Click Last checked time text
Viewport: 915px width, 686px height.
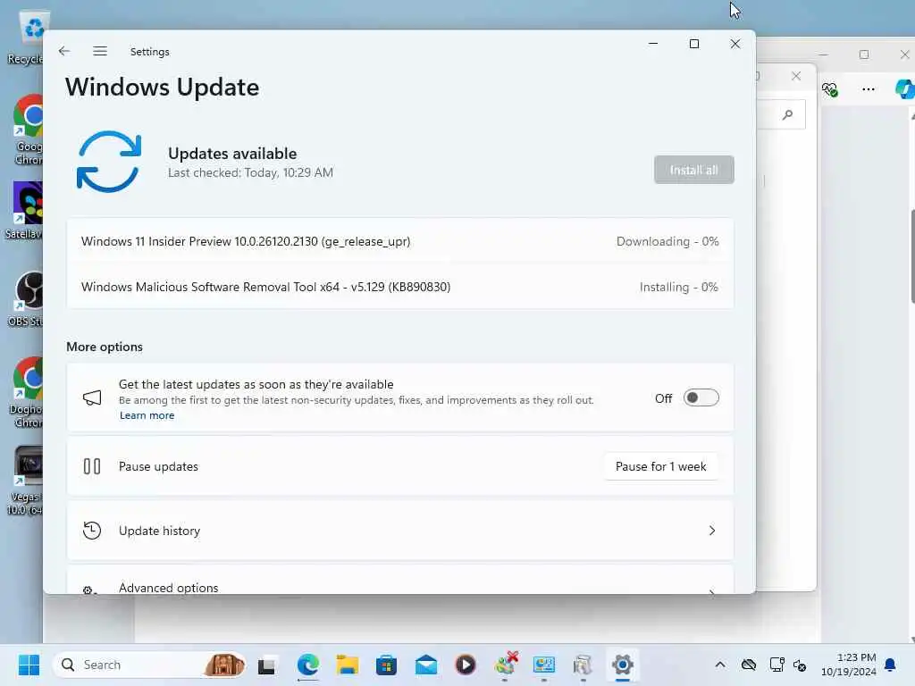click(x=250, y=172)
